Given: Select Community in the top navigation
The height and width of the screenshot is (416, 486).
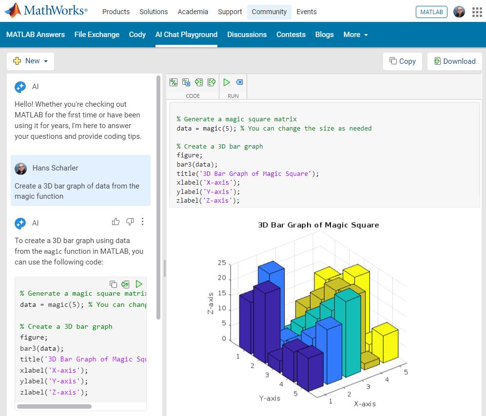Looking at the screenshot, I should pos(269,12).
